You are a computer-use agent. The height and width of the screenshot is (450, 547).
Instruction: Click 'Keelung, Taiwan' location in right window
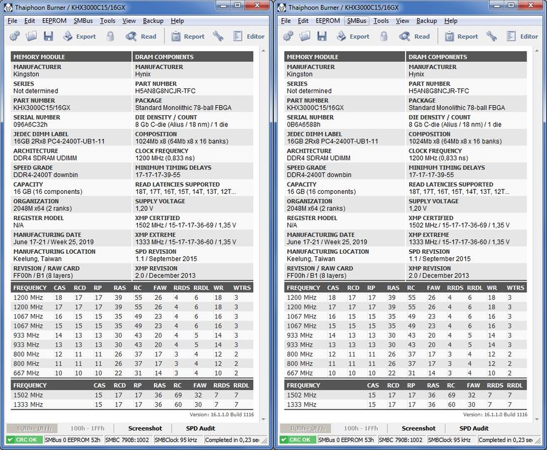click(x=311, y=259)
